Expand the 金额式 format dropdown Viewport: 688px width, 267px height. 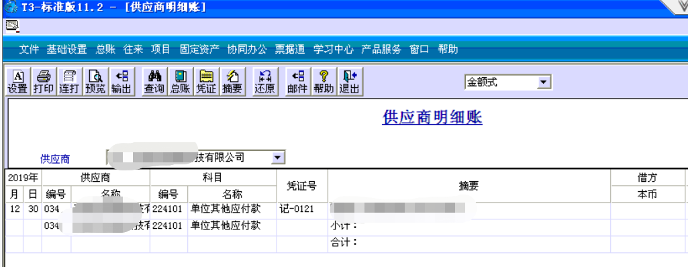tap(544, 82)
